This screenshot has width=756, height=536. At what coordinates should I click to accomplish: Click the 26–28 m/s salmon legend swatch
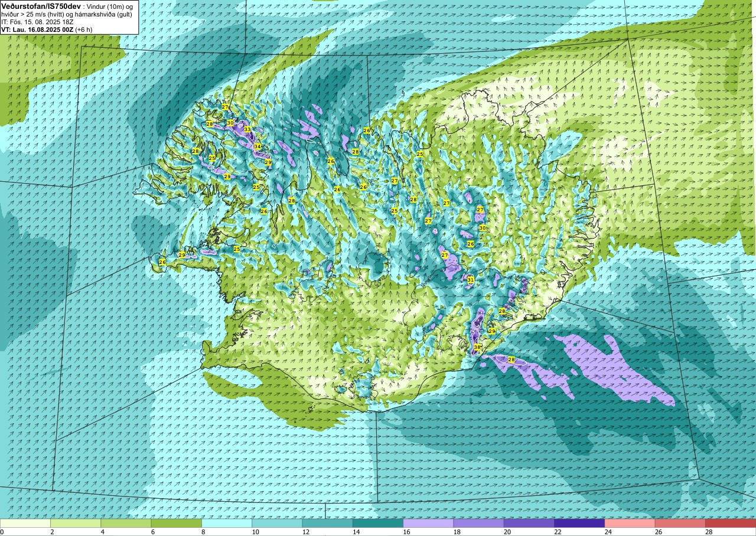click(x=680, y=523)
